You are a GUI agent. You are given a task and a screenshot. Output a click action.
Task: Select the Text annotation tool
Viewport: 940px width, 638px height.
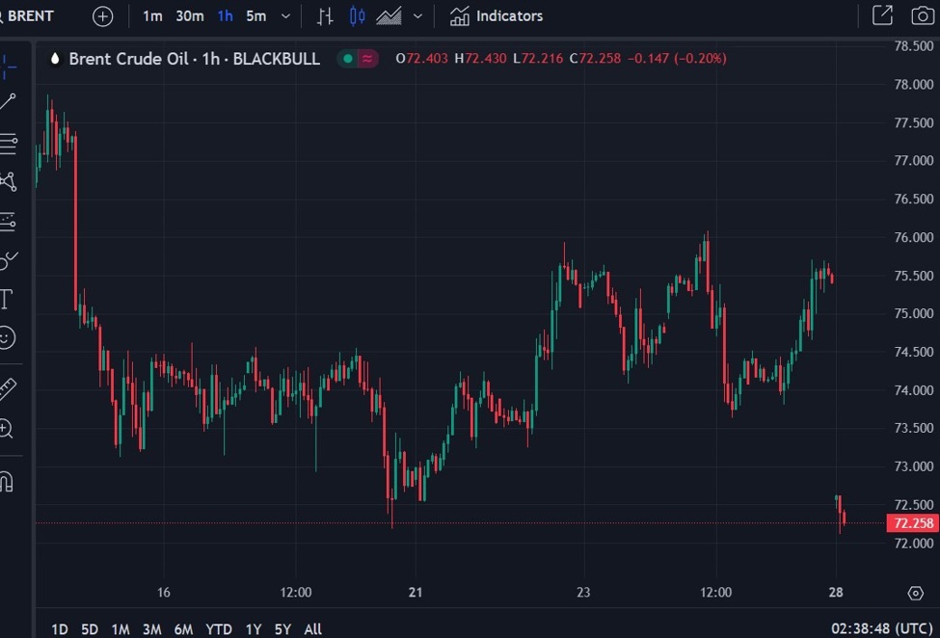click(x=6, y=299)
